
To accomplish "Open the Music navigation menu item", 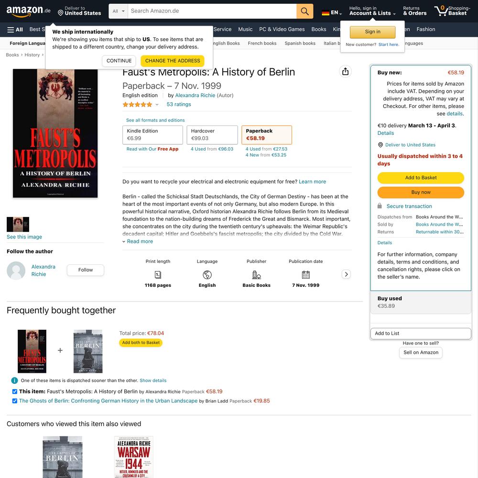I will [245, 29].
